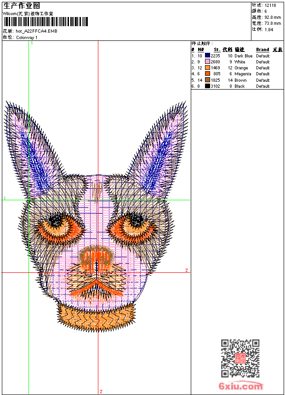The height and width of the screenshot is (395, 285).
Task: Click the red seal inside the QR code
Action: [240, 359]
